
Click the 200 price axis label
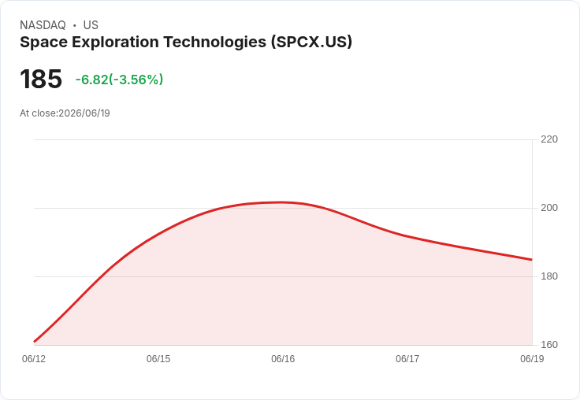549,208
